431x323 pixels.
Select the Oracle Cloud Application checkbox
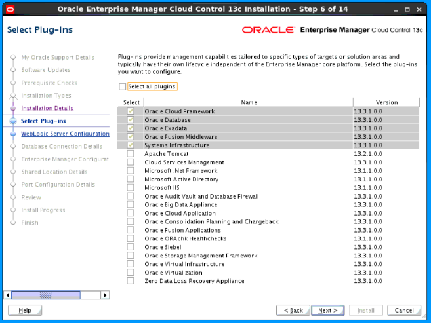click(131, 213)
